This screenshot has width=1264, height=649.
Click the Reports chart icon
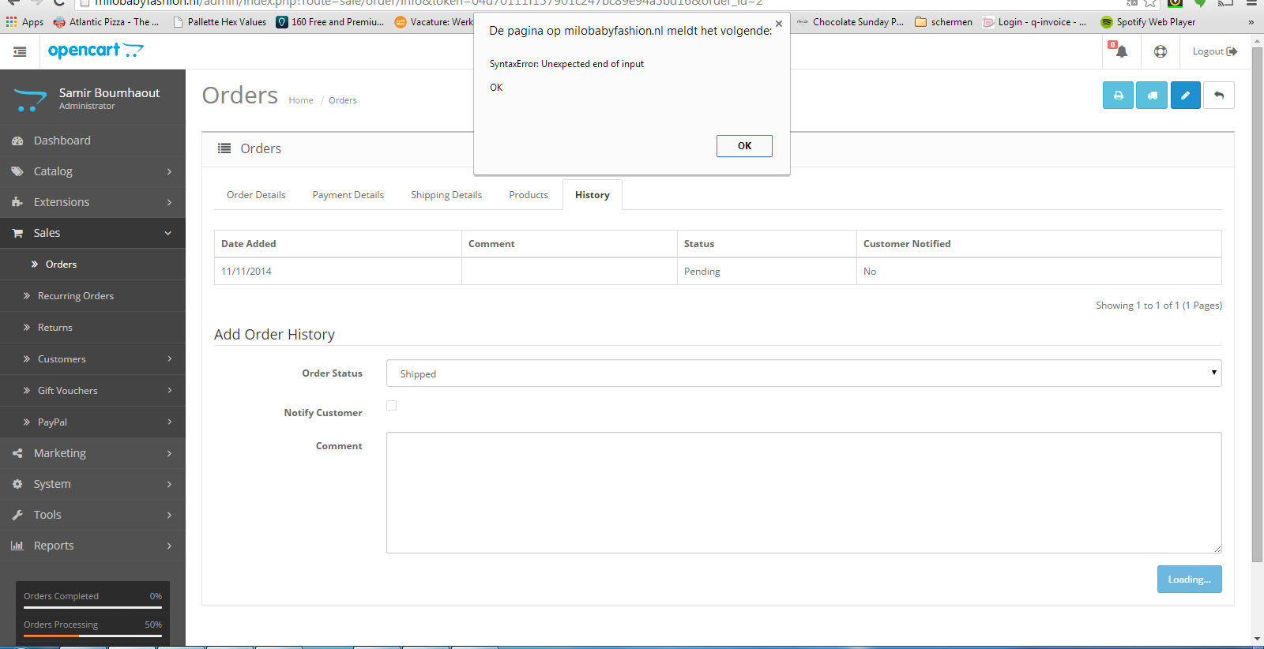pyautogui.click(x=17, y=546)
